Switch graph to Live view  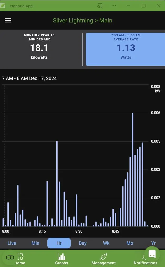[12, 243]
